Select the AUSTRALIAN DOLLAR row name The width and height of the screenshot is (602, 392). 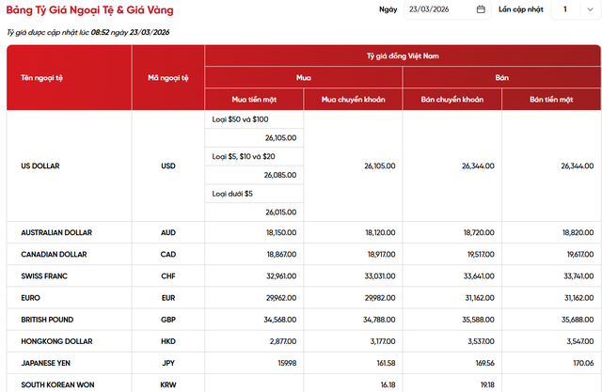tap(56, 232)
